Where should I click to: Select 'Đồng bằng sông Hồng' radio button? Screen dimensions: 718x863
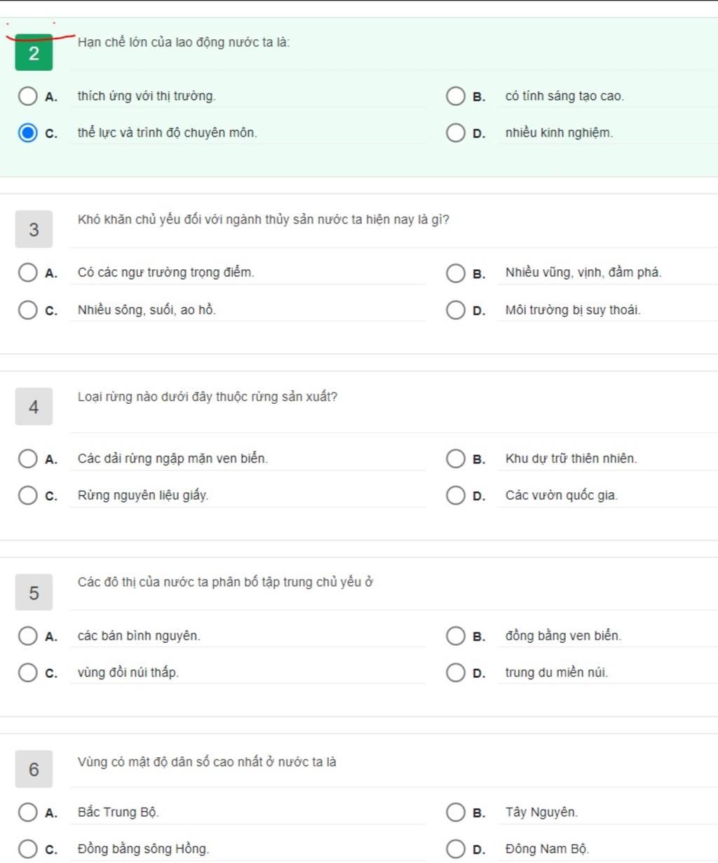coord(27,849)
